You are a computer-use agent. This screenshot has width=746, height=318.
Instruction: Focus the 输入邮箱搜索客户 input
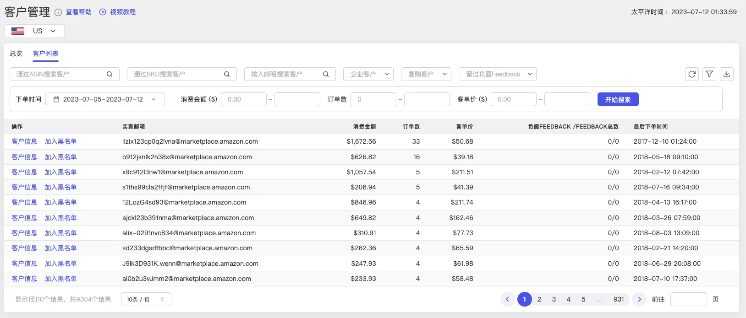[x=290, y=74]
